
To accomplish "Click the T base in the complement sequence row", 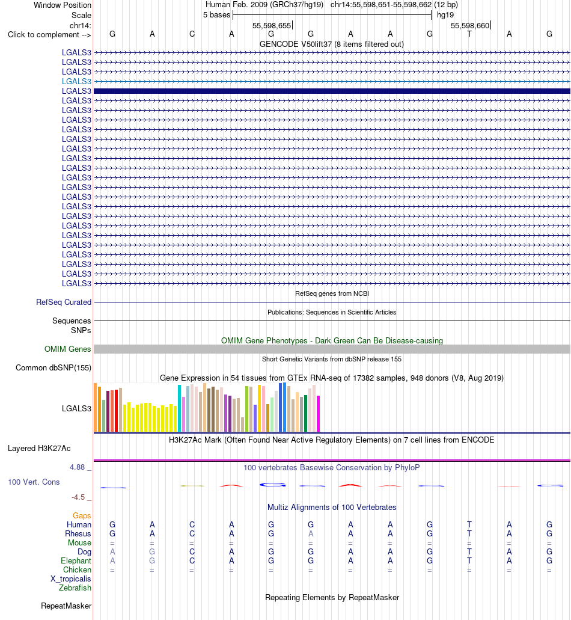I will 469,34.
